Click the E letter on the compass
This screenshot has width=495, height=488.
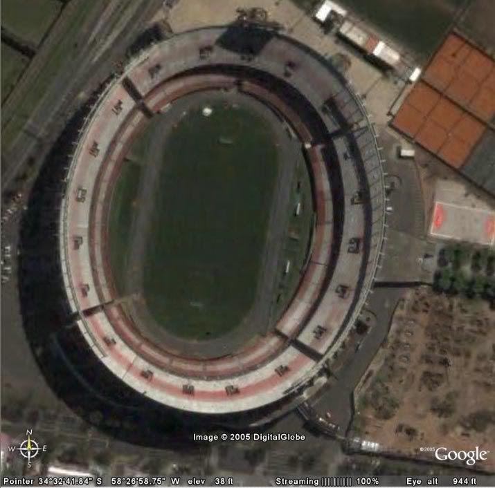click(x=44, y=449)
